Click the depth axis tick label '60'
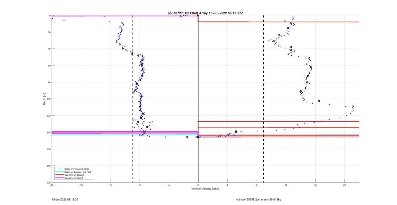This screenshot has height=205, width=397. pos(49,66)
